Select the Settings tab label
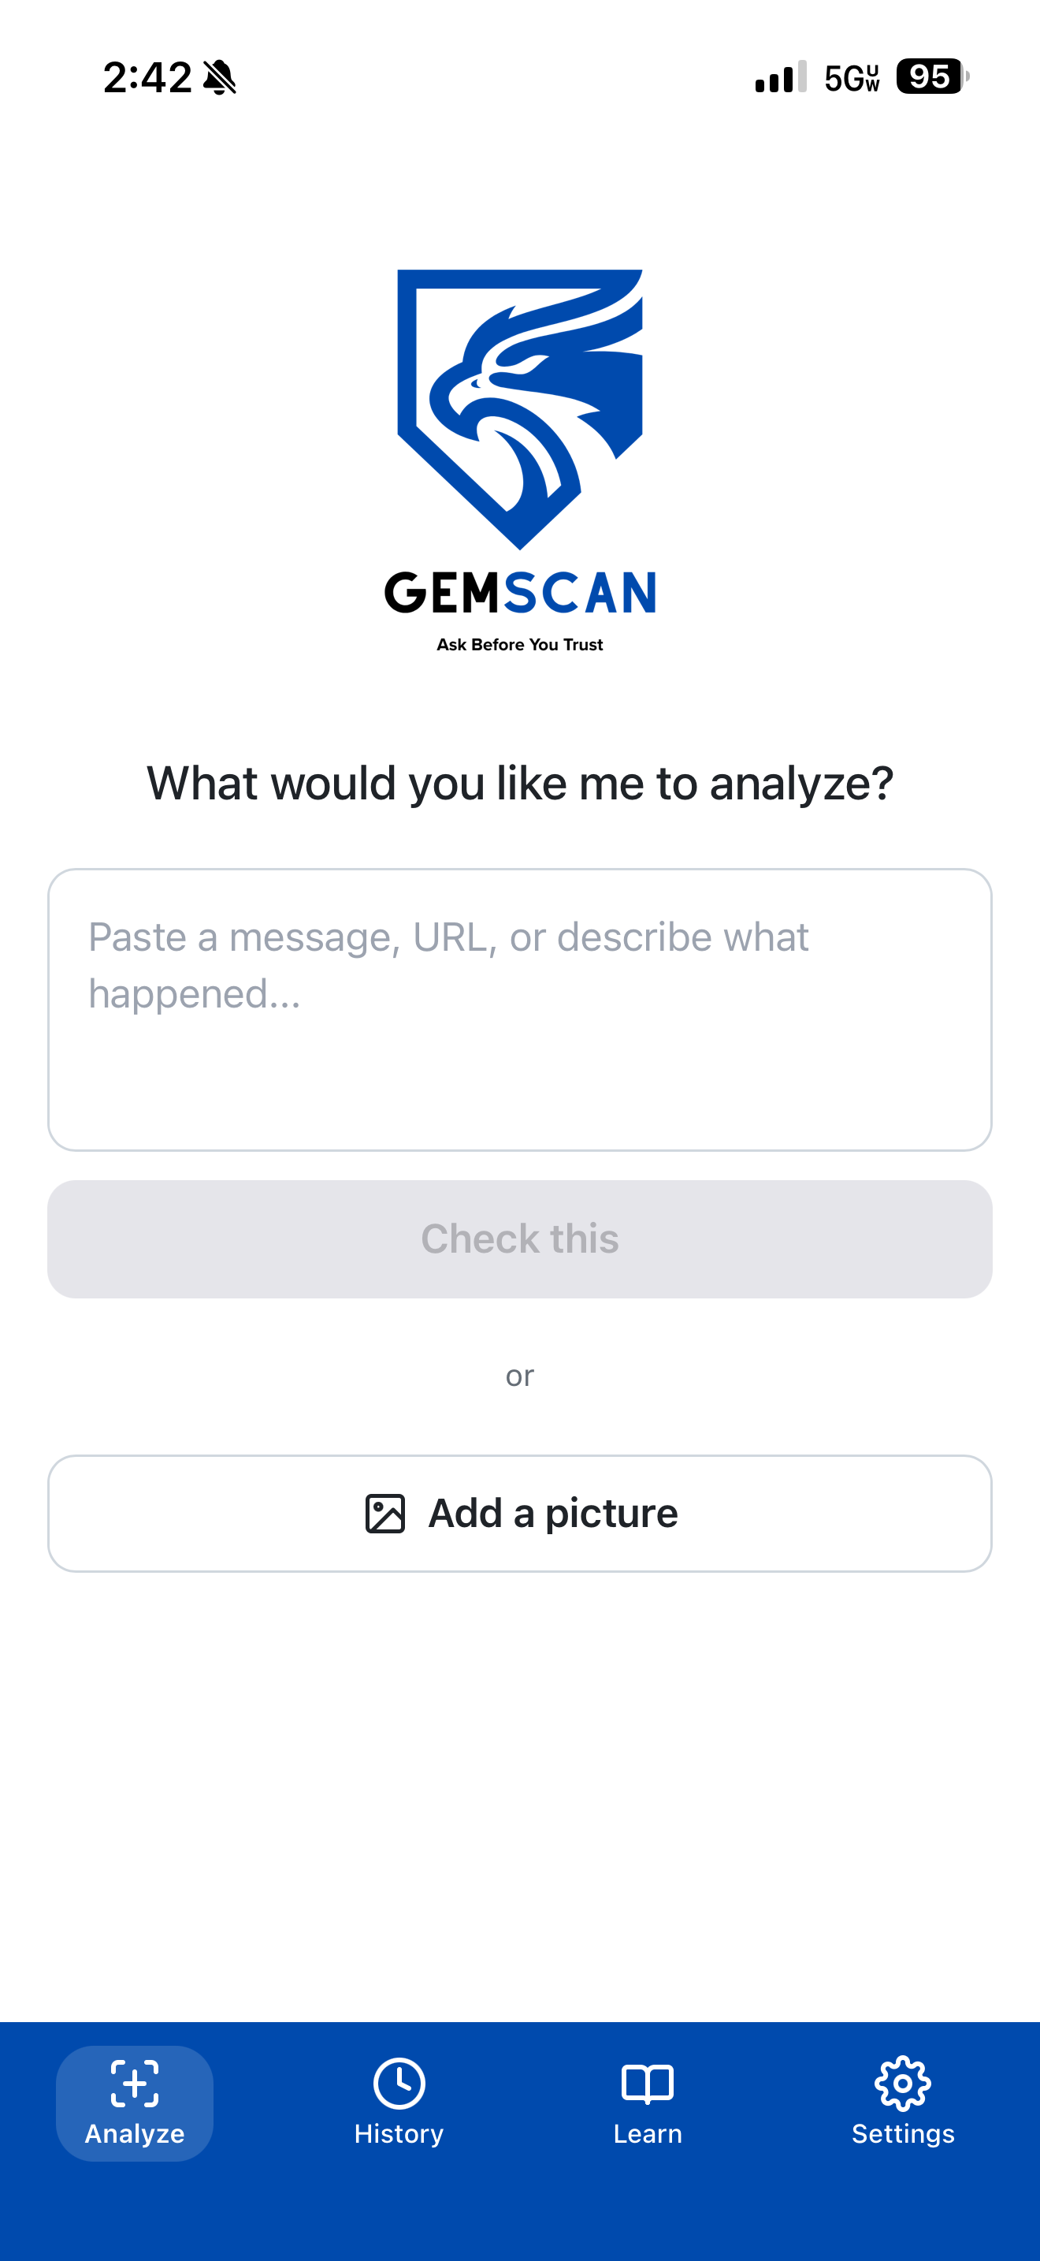1040x2261 pixels. [902, 2134]
